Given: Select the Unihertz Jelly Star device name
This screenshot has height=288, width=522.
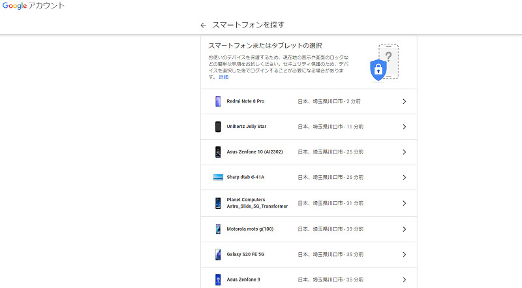Looking at the screenshot, I should pos(247,126).
